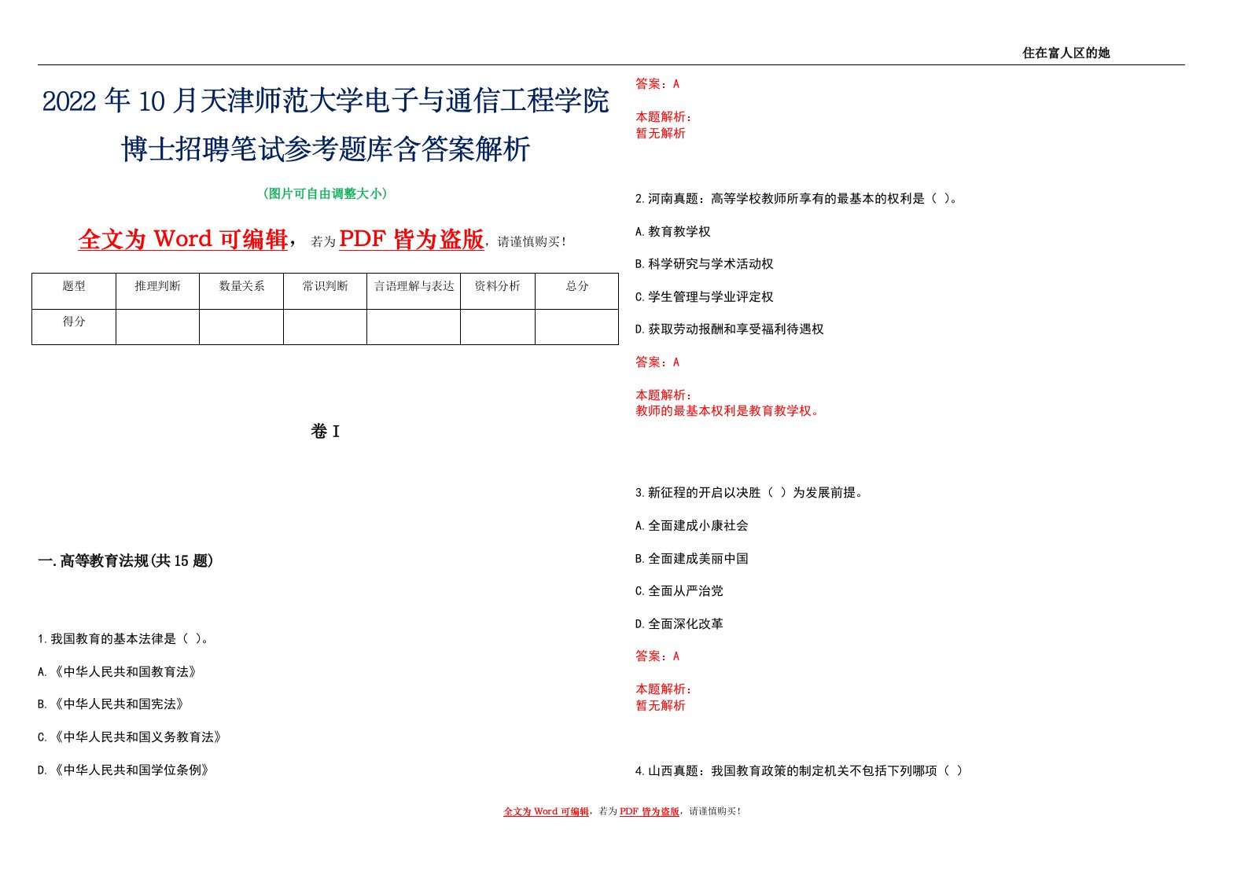The width and height of the screenshot is (1248, 882).
Task: Click the header text 住在富人区的她
Action: (1066, 53)
